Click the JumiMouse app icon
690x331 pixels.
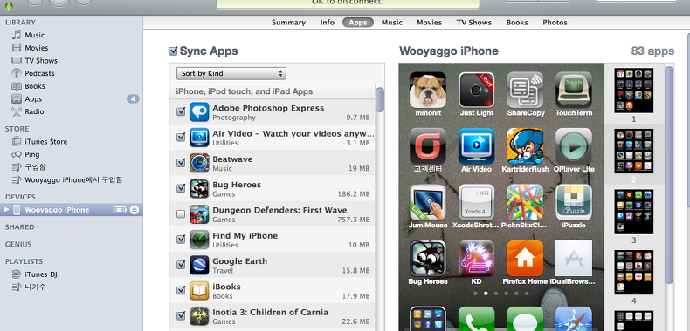[428, 202]
